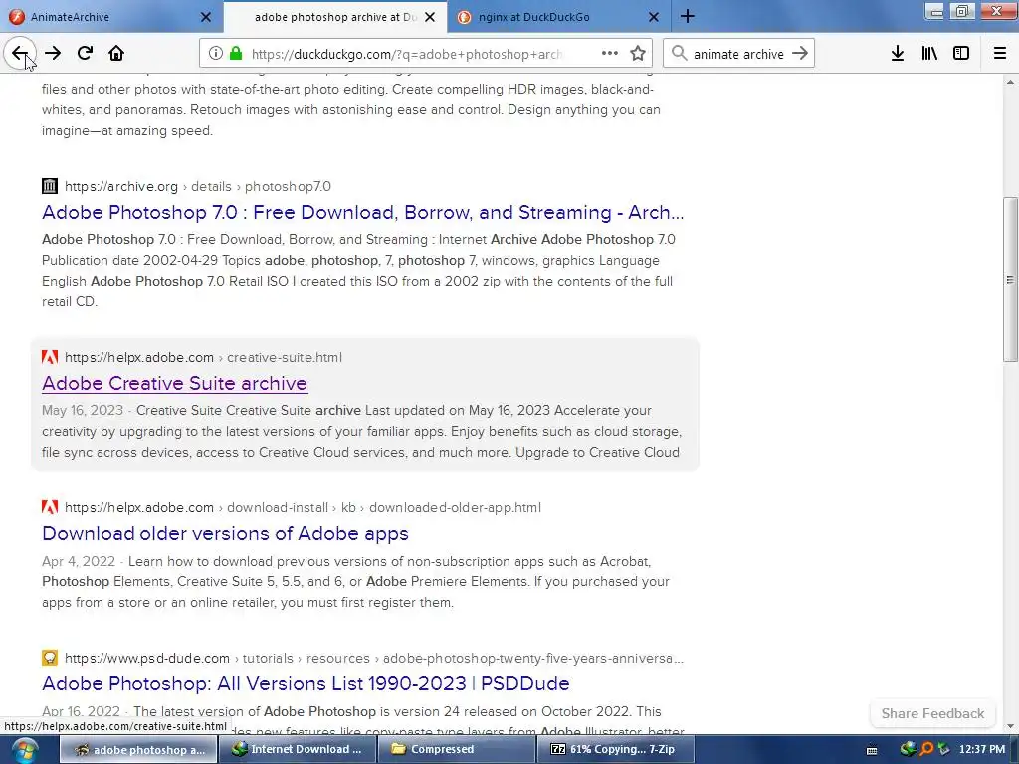
Task: Select the adobe photoshop archive tab
Action: click(x=335, y=17)
